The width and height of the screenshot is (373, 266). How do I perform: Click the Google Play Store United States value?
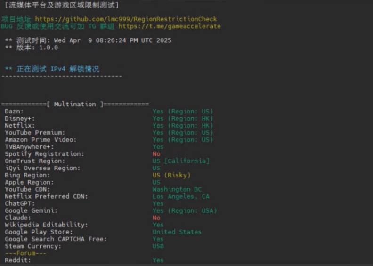pyautogui.click(x=177, y=232)
